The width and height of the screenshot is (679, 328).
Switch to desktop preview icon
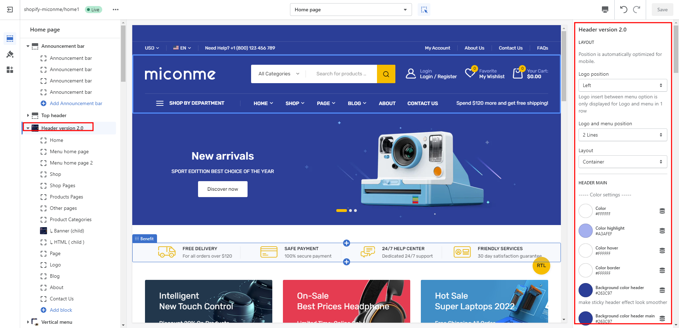pyautogui.click(x=605, y=10)
